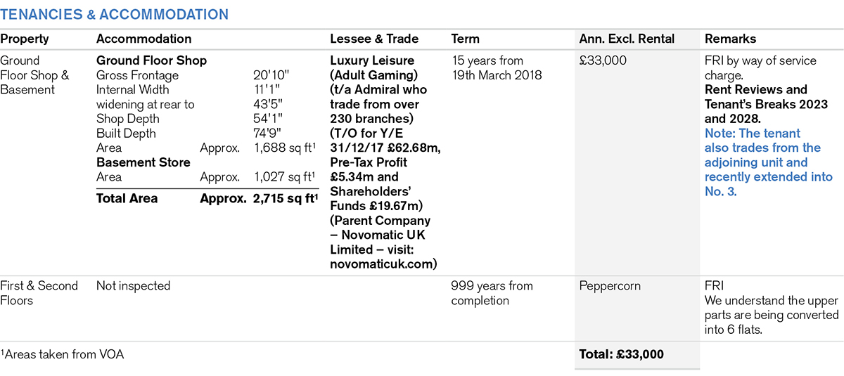Select the Total Area 2,715 sq ft row
844x376 pixels.
pos(207,198)
